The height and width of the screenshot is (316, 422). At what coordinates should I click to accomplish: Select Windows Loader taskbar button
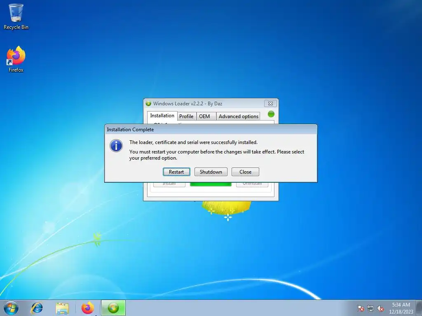pyautogui.click(x=113, y=308)
